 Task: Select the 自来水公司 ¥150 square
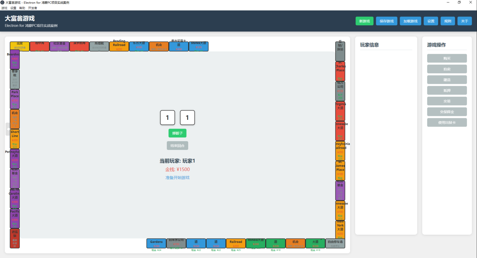coord(176,243)
